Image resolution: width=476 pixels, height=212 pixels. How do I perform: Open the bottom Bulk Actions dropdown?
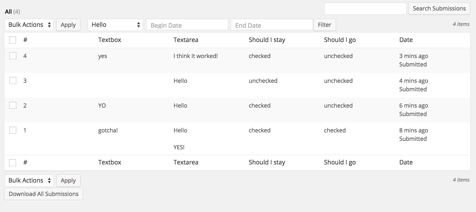pos(29,181)
